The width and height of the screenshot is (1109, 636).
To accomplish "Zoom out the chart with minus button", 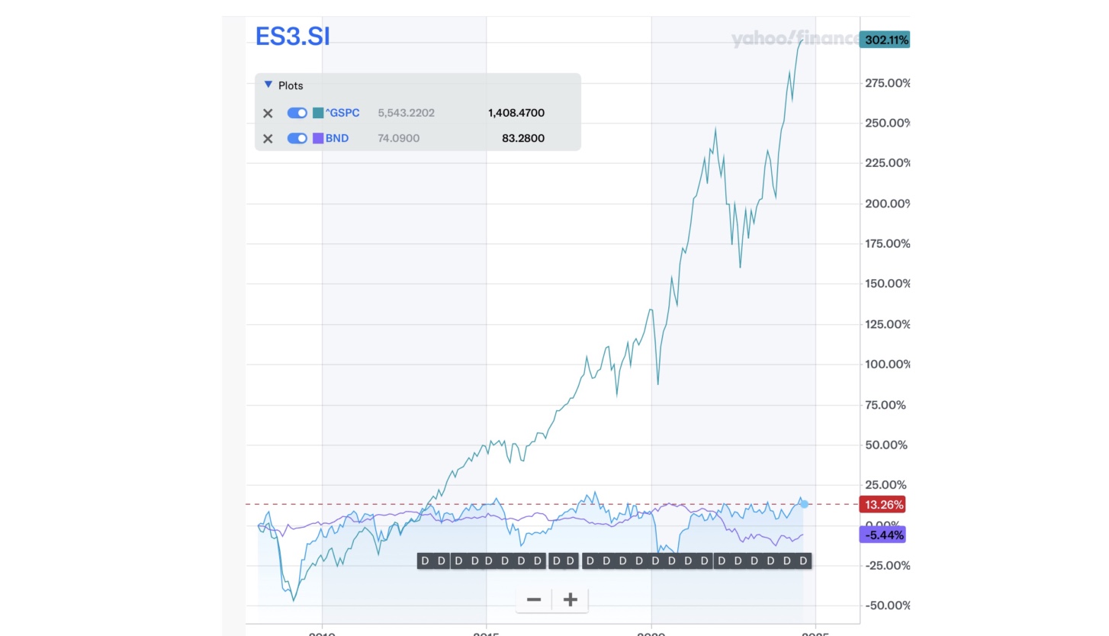I will (x=534, y=599).
